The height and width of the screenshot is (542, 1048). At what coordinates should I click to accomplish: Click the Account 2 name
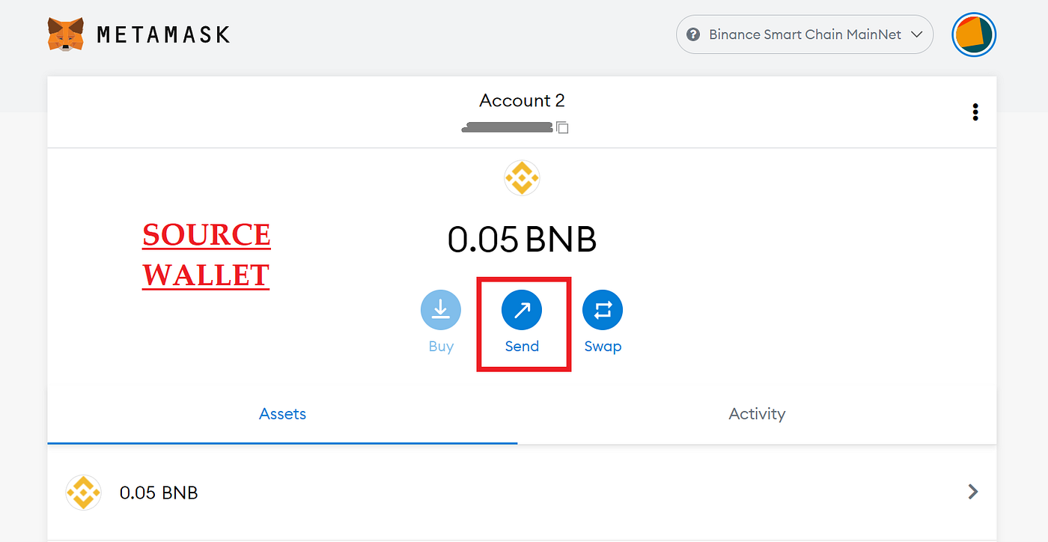[522, 100]
